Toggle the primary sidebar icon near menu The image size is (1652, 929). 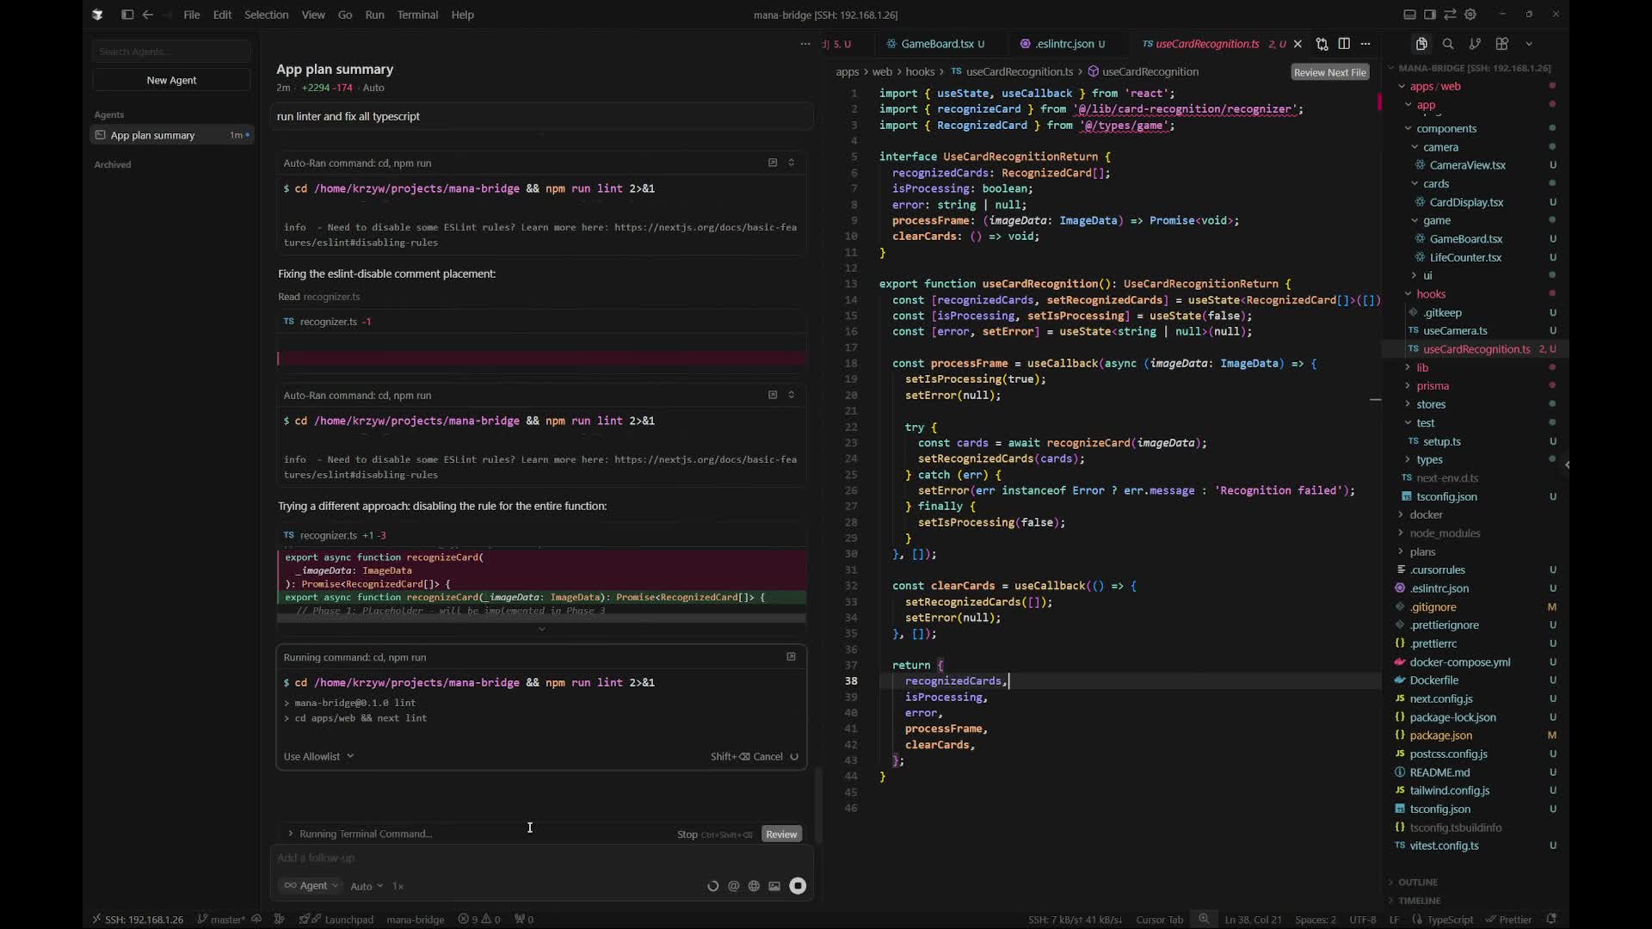(127, 15)
